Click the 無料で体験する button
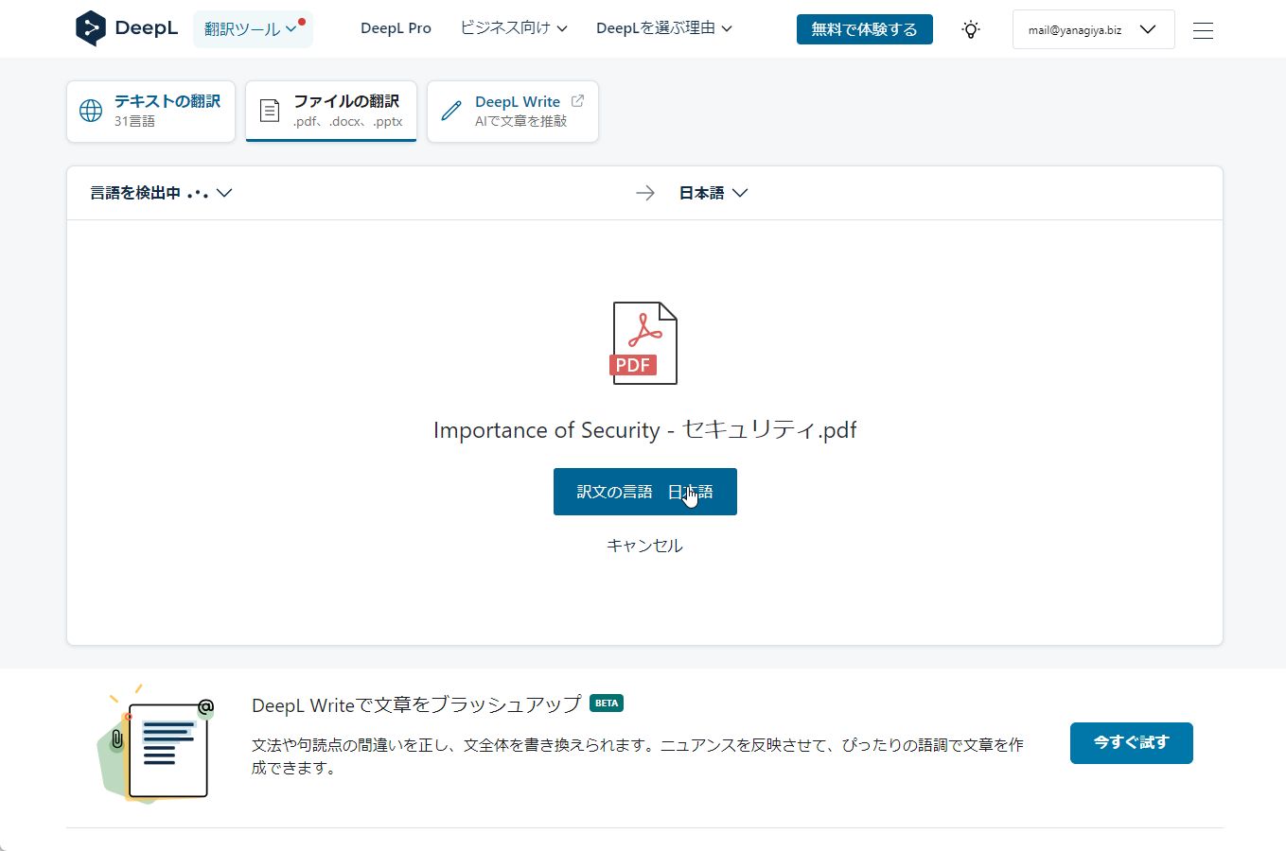Viewport: 1286px width, 851px height. tap(864, 29)
